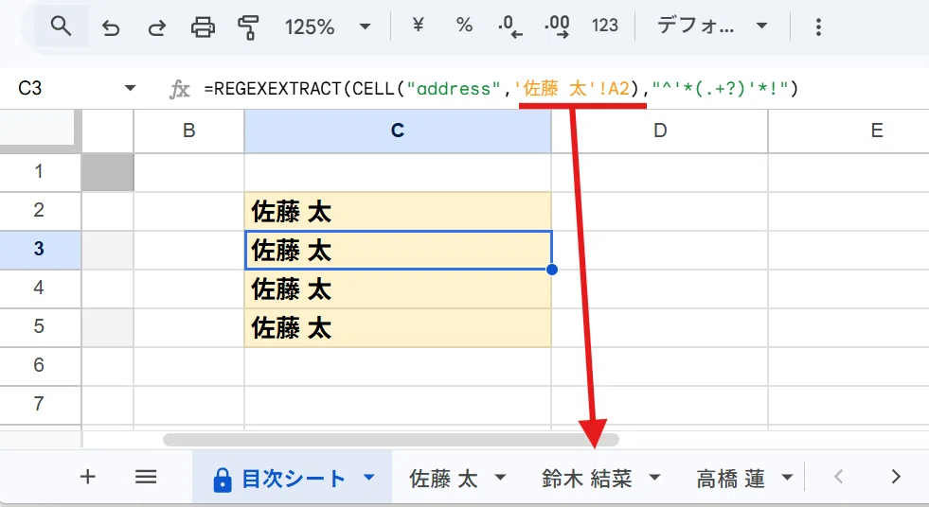The image size is (929, 507).
Task: Select row 2 header
Action: [x=39, y=210]
